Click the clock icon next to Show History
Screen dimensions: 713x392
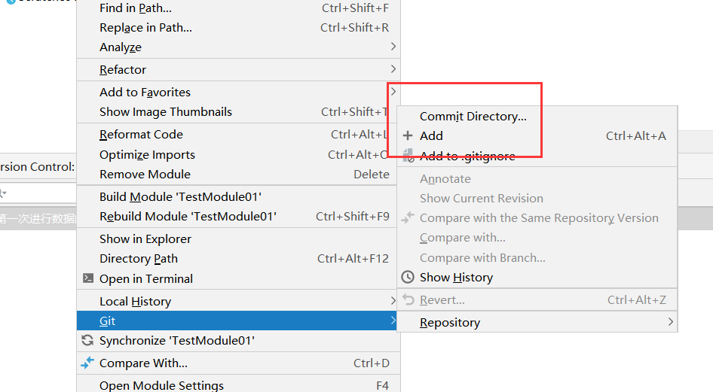click(408, 277)
